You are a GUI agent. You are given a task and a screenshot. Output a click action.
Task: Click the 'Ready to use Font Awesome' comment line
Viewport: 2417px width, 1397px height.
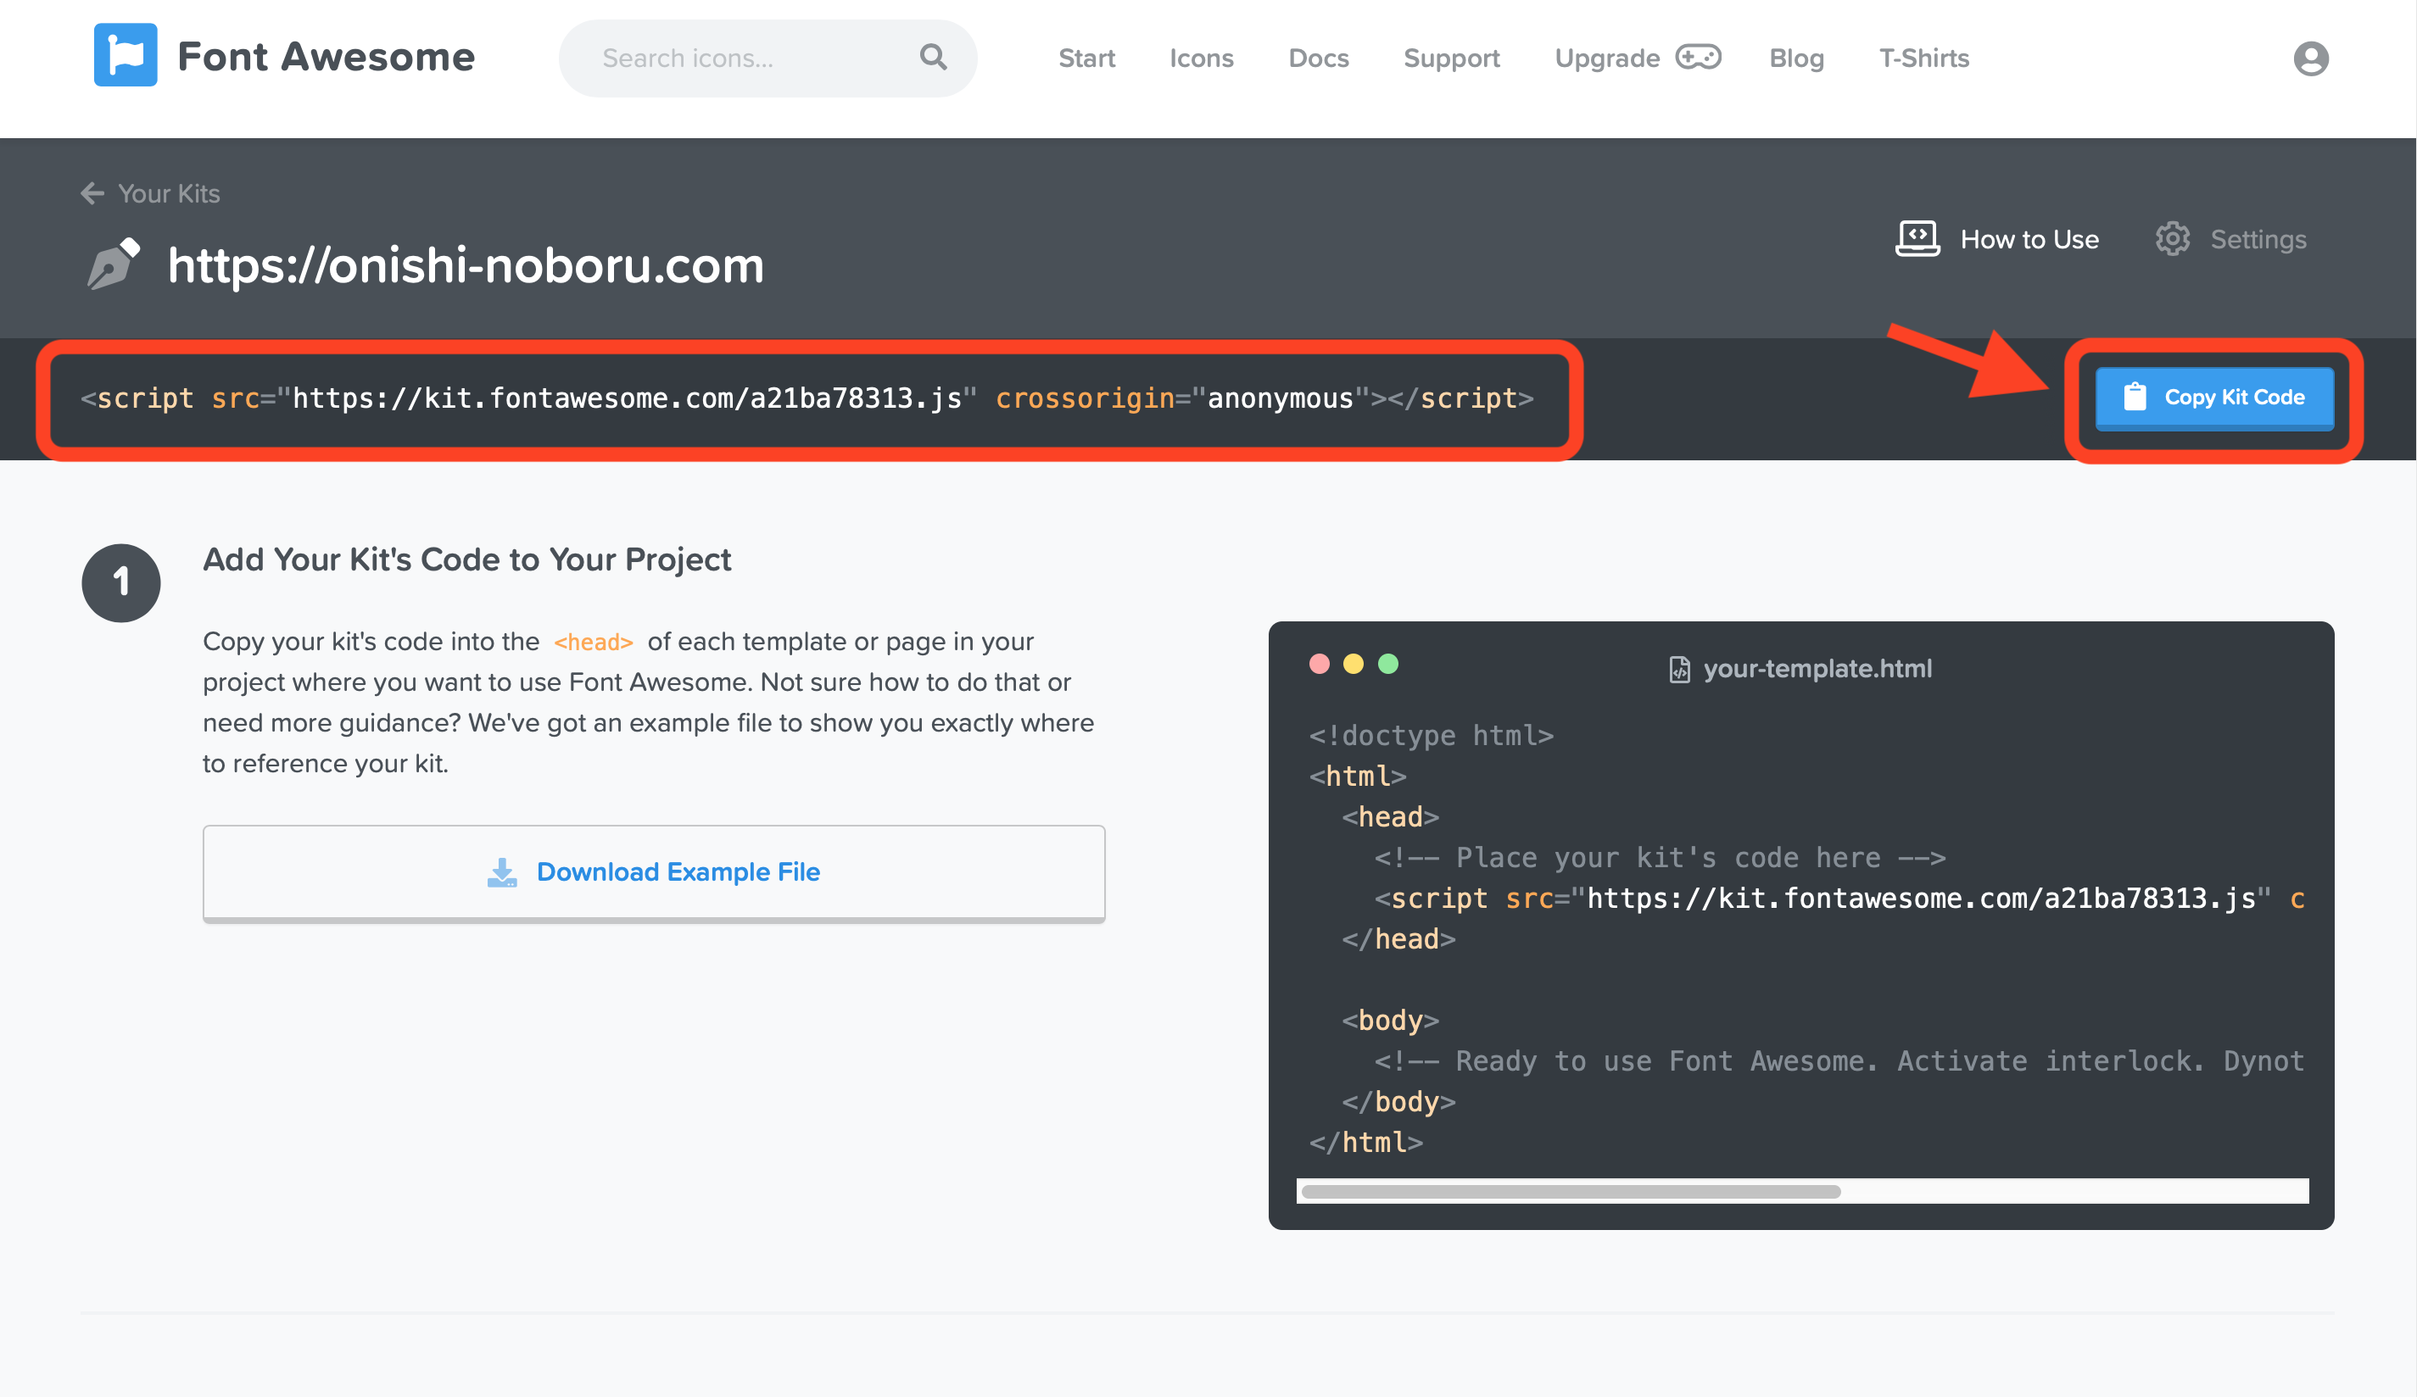point(1839,1061)
